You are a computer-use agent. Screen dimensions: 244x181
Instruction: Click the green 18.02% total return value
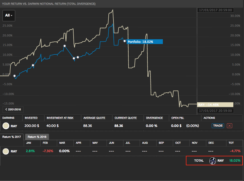coord(235,161)
